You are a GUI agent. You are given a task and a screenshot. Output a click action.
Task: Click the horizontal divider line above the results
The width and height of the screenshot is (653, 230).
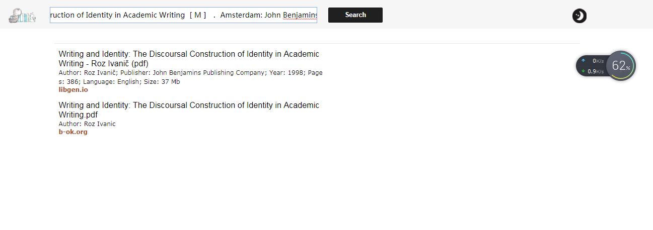click(317, 44)
